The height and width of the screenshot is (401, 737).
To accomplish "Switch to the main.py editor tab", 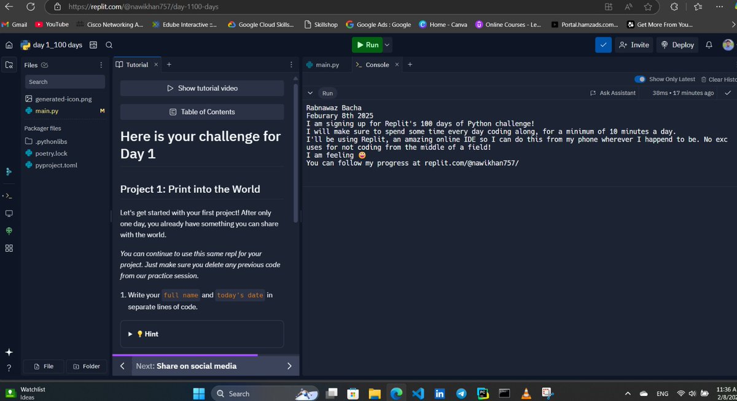I will 322,64.
